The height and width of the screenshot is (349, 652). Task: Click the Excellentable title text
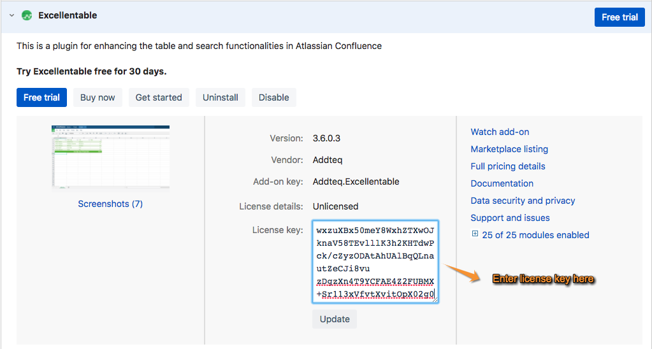tap(68, 15)
